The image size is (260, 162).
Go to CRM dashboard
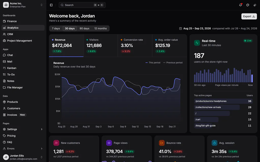[23, 34]
